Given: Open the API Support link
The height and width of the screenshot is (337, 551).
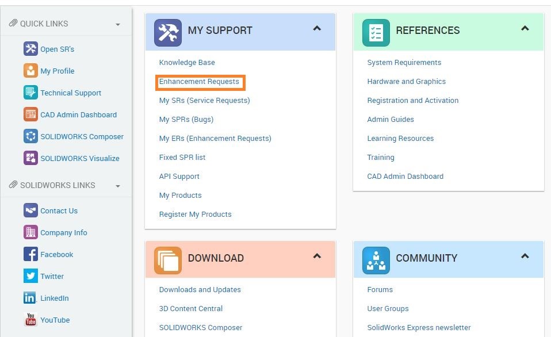Looking at the screenshot, I should click(179, 177).
